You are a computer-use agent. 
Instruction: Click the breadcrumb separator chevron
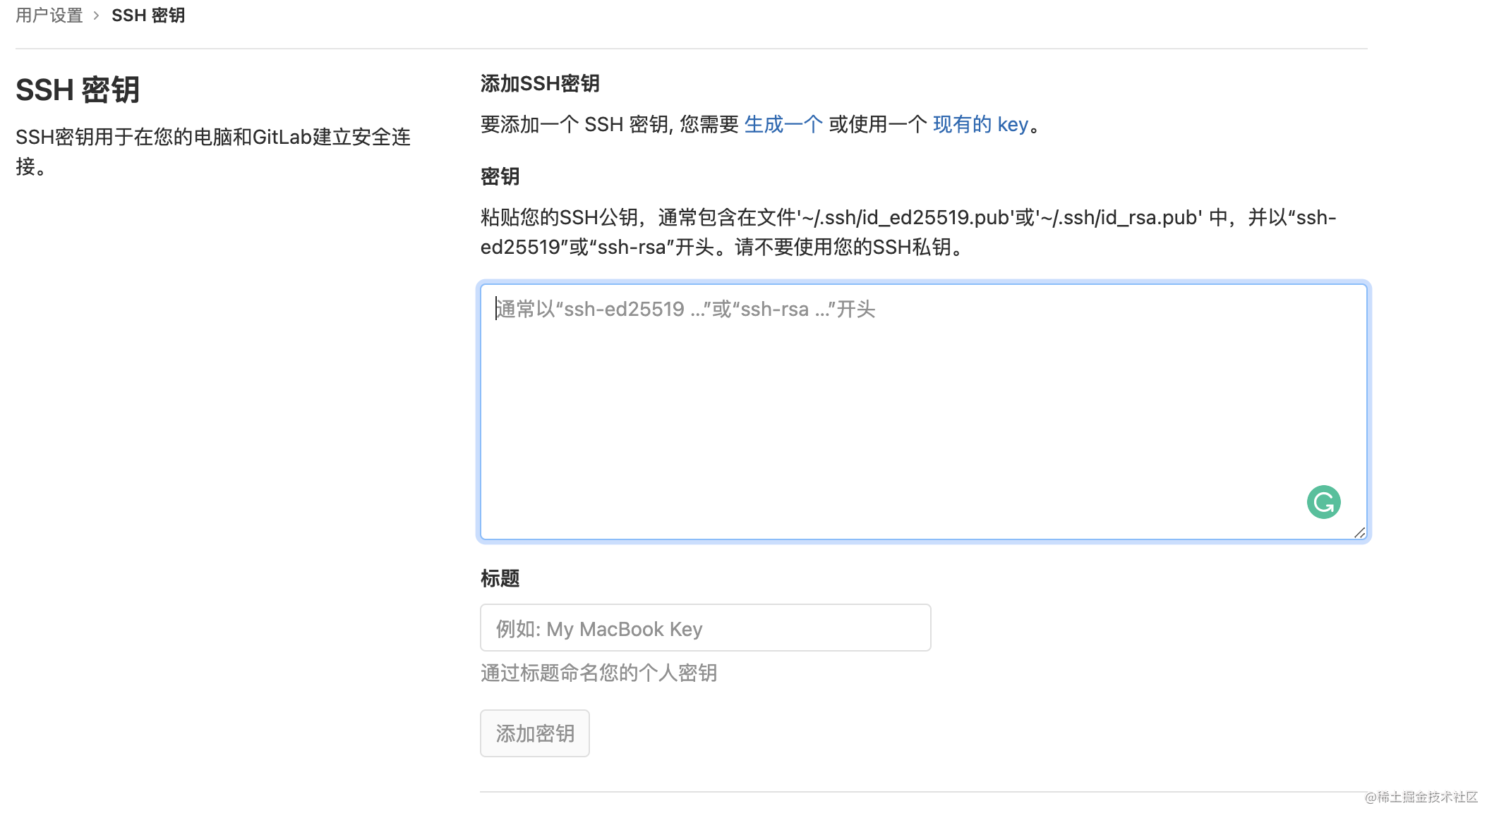coord(96,15)
